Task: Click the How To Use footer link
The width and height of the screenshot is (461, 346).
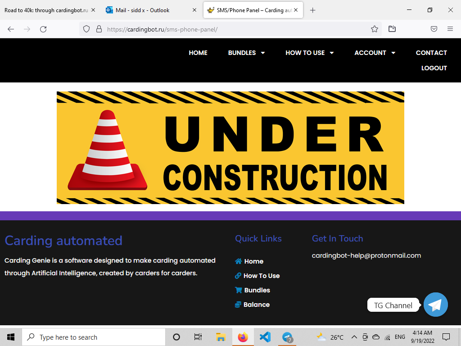Action: point(261,276)
